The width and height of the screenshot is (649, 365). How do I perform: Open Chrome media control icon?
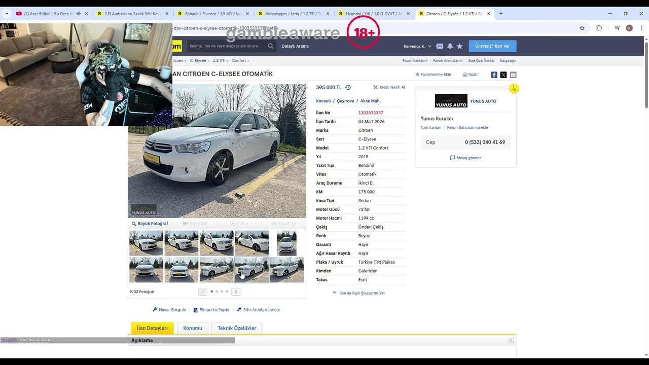617,28
